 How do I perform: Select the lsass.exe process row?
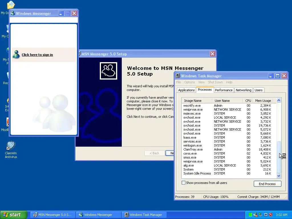[227, 137]
